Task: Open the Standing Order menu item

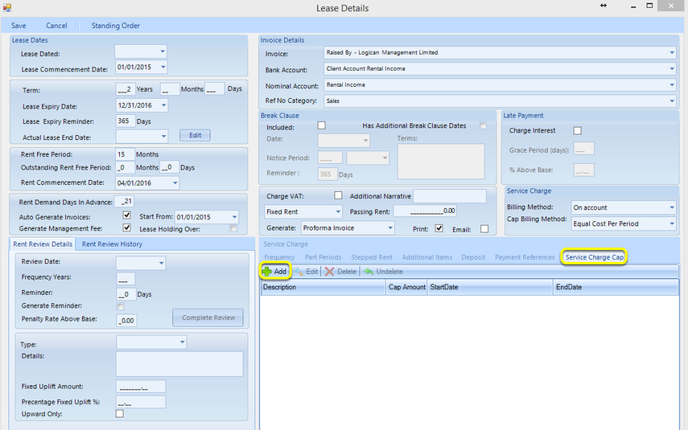Action: pos(115,26)
